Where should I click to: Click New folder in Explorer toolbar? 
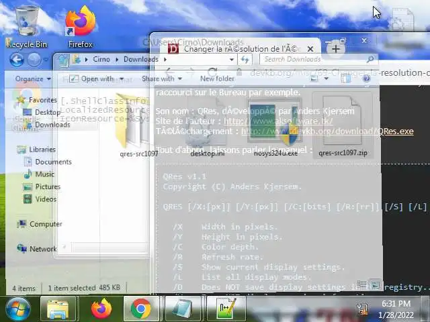pos(217,79)
